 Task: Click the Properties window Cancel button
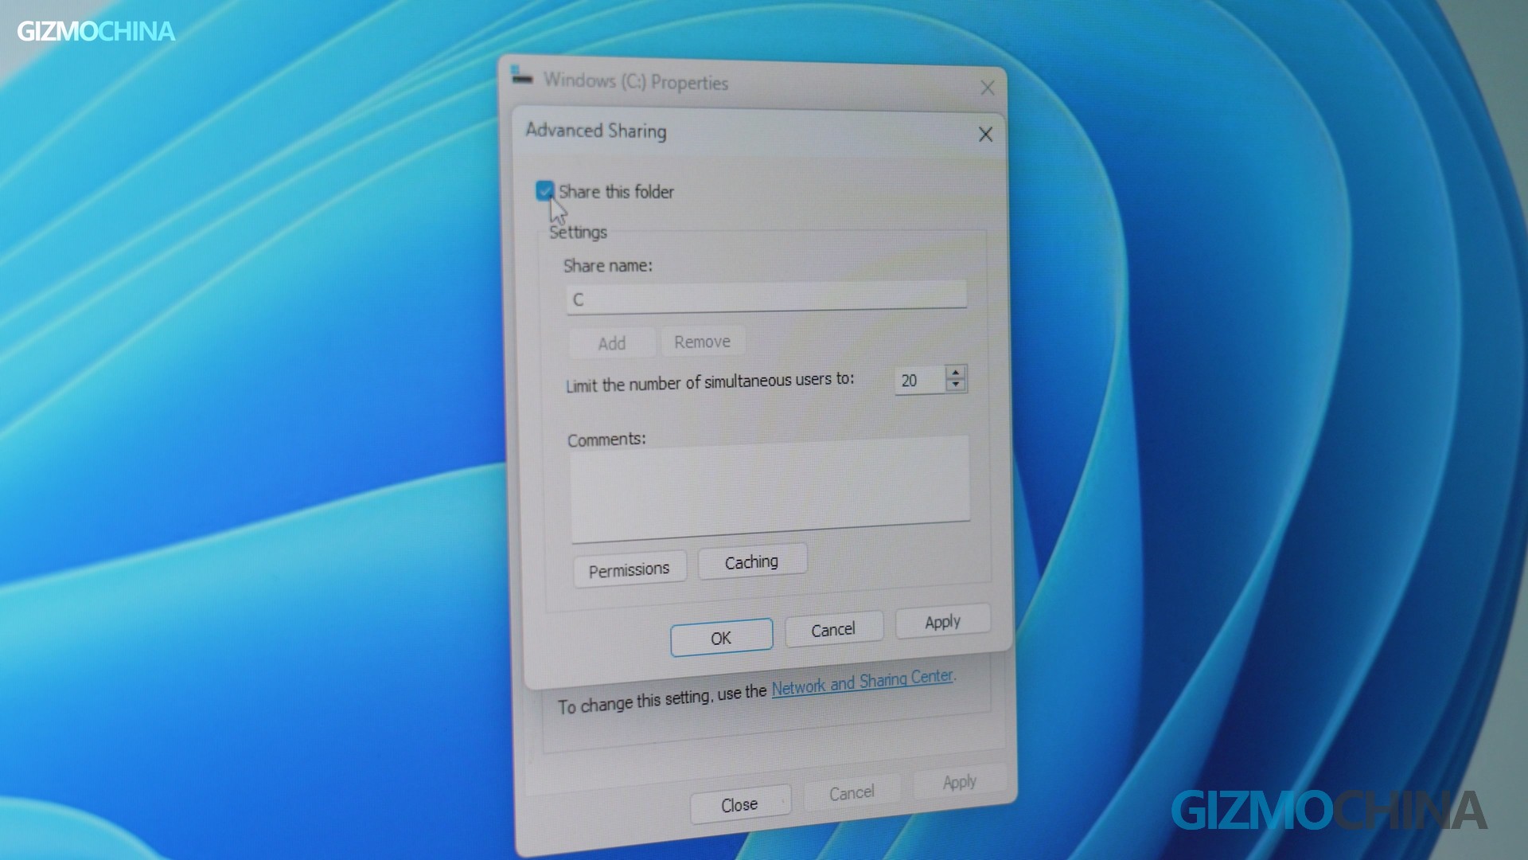(x=852, y=793)
